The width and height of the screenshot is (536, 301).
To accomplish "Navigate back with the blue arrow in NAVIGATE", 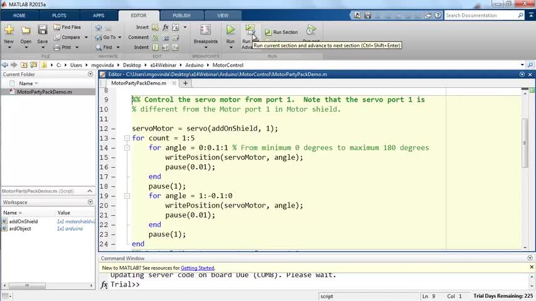I will [99, 28].
